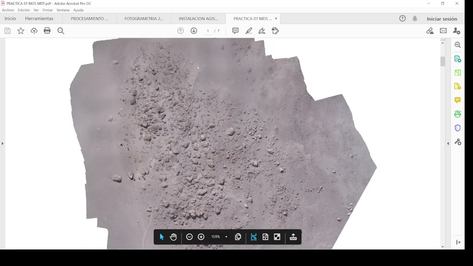Go to the previous page arrow
The image size is (473, 266).
click(x=180, y=31)
